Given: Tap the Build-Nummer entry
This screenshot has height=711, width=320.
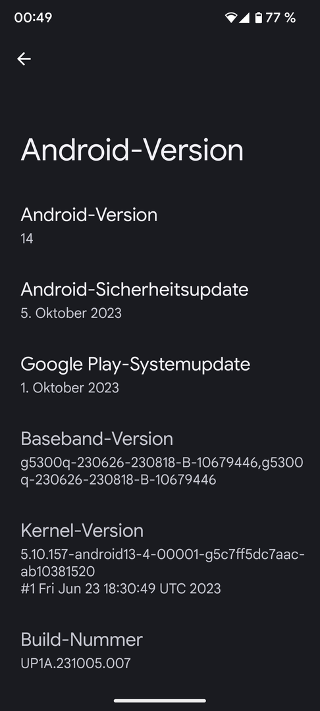Looking at the screenshot, I should coord(160,650).
